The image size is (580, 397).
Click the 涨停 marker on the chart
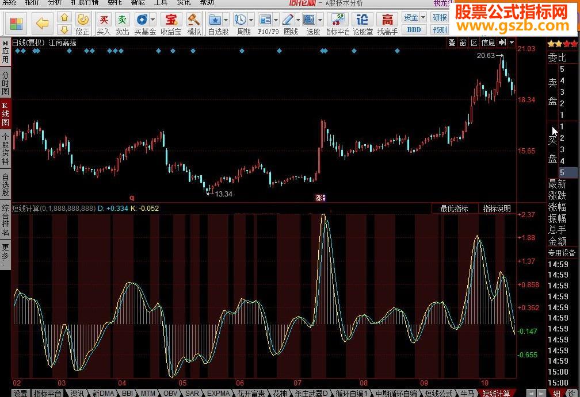[x=320, y=198]
